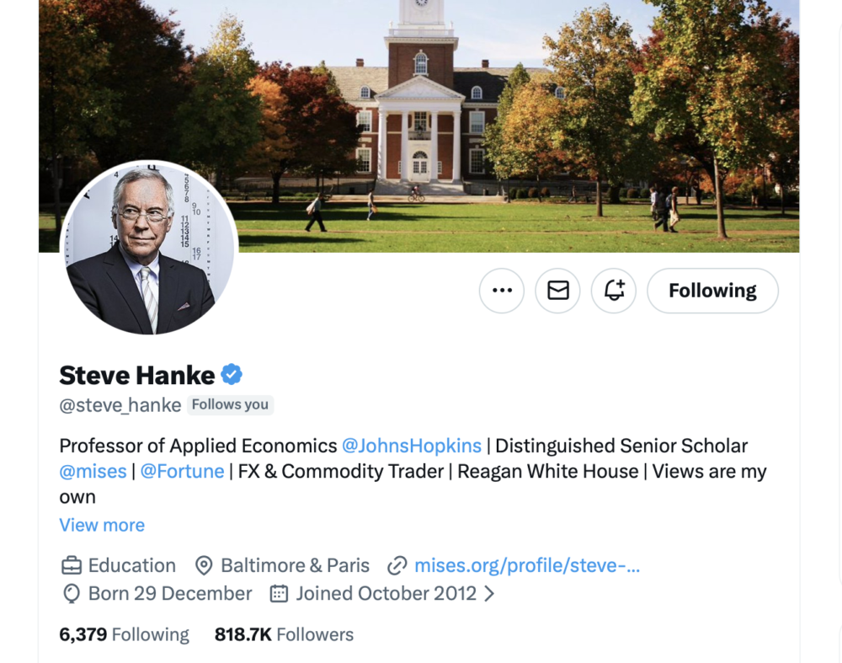Image resolution: width=842 pixels, height=663 pixels.
Task: Open the more options ellipsis menu
Action: point(502,291)
